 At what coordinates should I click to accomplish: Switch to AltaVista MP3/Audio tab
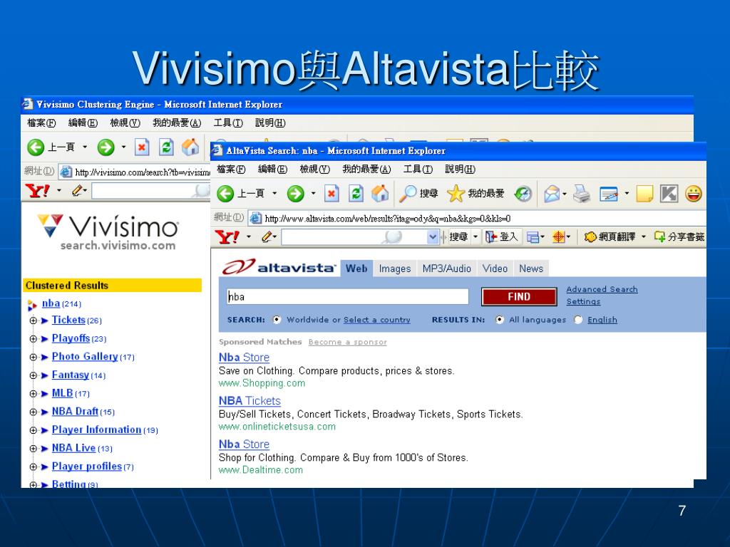[x=446, y=269]
